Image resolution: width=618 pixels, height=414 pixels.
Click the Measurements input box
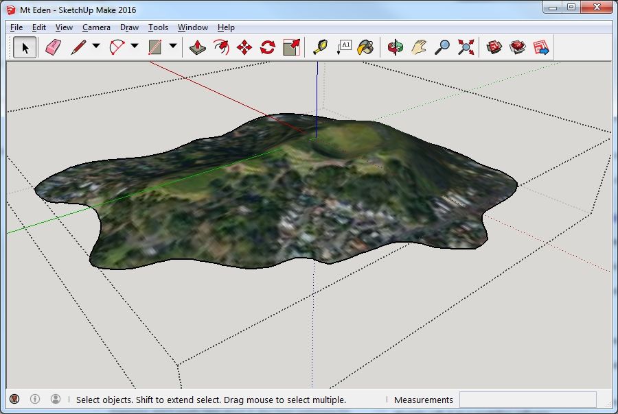(x=527, y=400)
